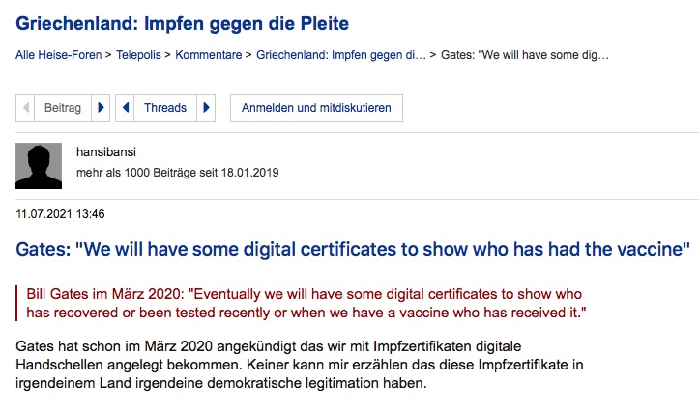The width and height of the screenshot is (699, 410).
Task: Open 'Griechenland: Impfen gegen di…' breadcrumb
Action: [340, 55]
